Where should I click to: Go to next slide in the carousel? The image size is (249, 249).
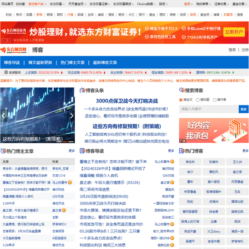71,116
